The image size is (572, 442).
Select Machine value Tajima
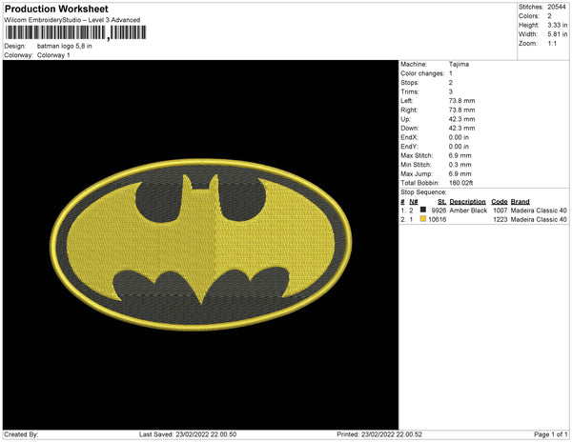[459, 64]
